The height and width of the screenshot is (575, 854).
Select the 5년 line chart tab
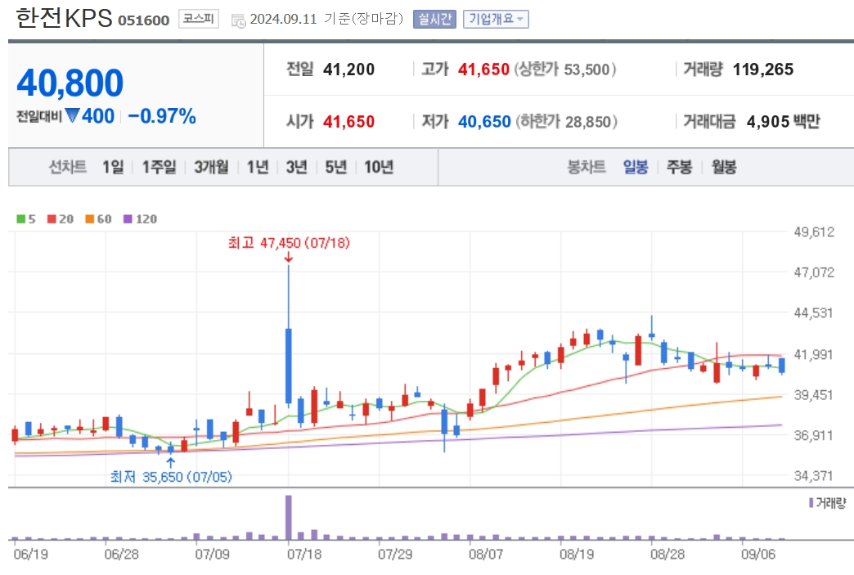pyautogui.click(x=336, y=167)
